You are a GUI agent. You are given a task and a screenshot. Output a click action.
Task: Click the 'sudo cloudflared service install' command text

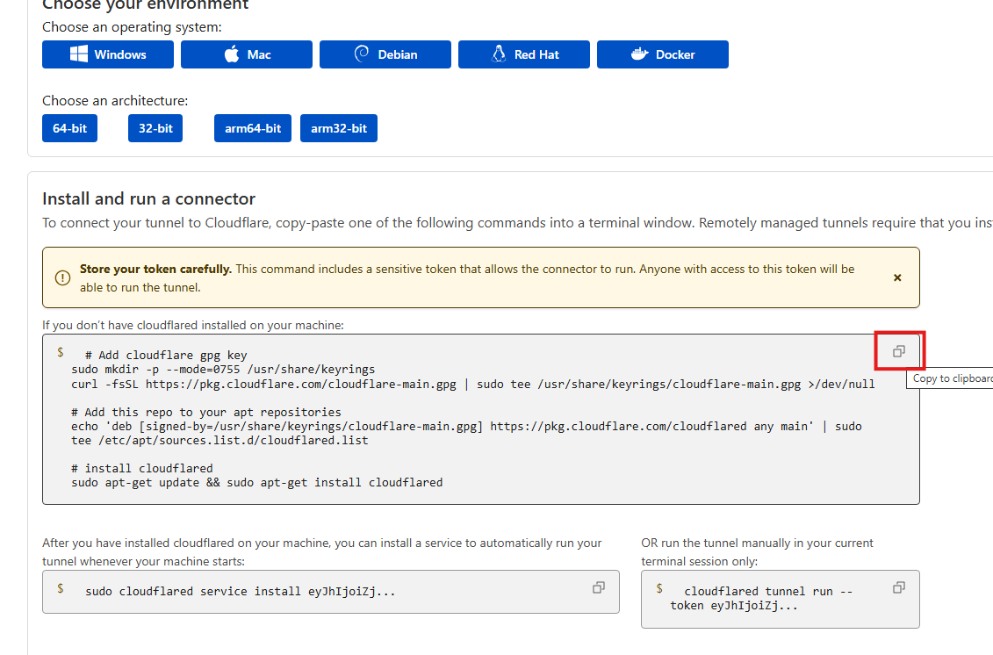pyautogui.click(x=240, y=592)
